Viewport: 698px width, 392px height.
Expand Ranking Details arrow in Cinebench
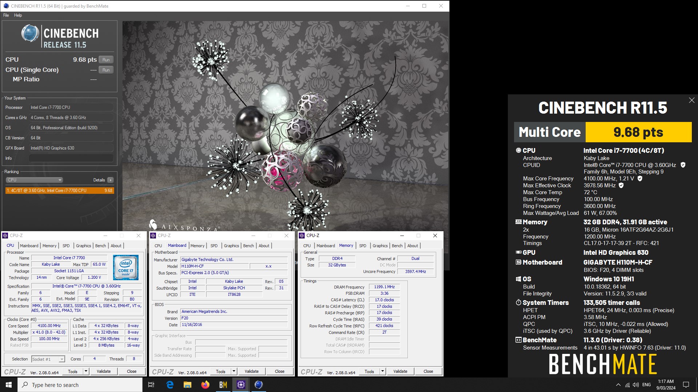tap(111, 180)
